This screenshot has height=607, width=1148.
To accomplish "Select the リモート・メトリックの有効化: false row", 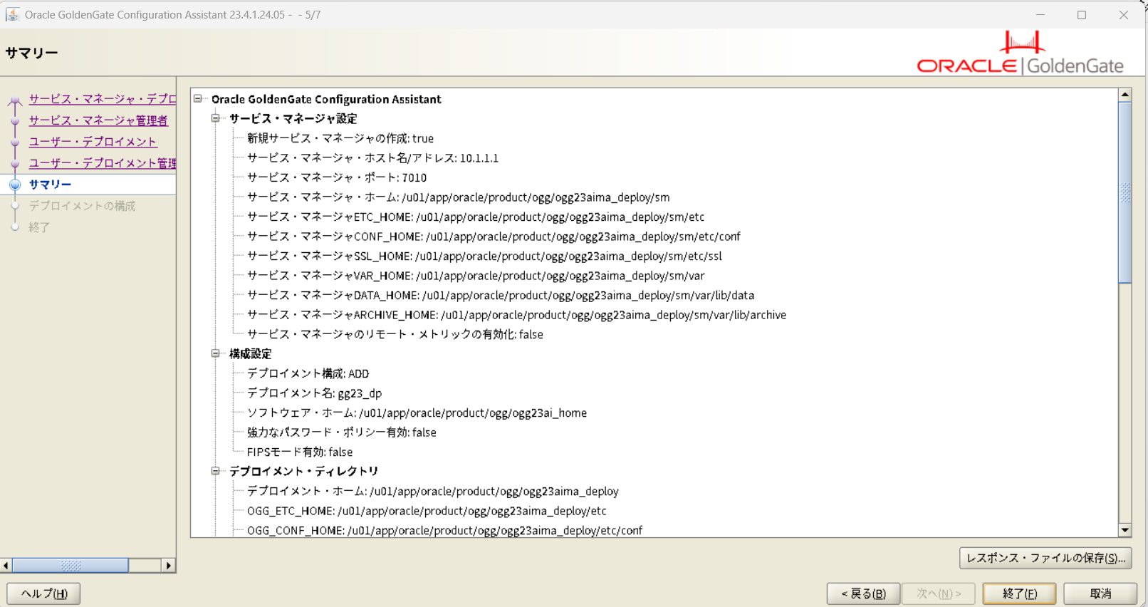I will click(x=395, y=334).
